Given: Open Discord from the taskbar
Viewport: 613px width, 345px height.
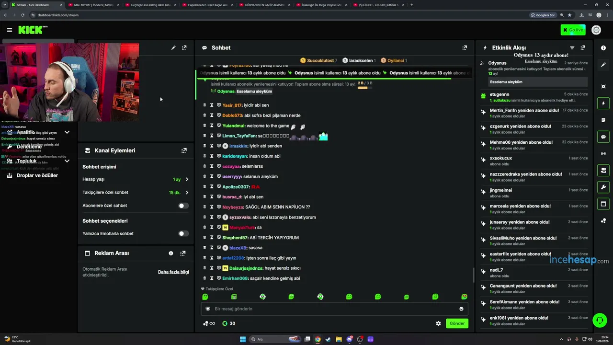Looking at the screenshot, I should (349, 339).
